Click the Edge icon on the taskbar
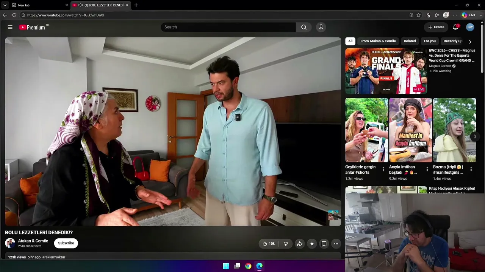 259,266
